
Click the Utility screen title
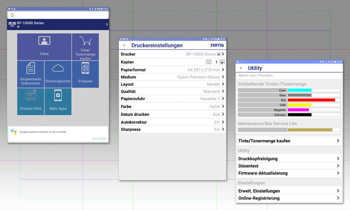255,68
